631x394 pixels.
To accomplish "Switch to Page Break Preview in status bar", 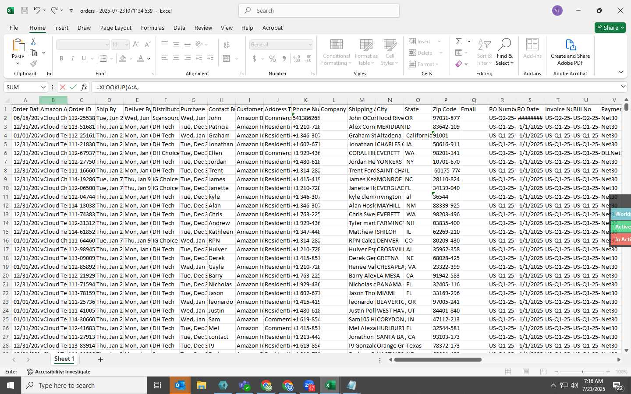I will [543, 372].
